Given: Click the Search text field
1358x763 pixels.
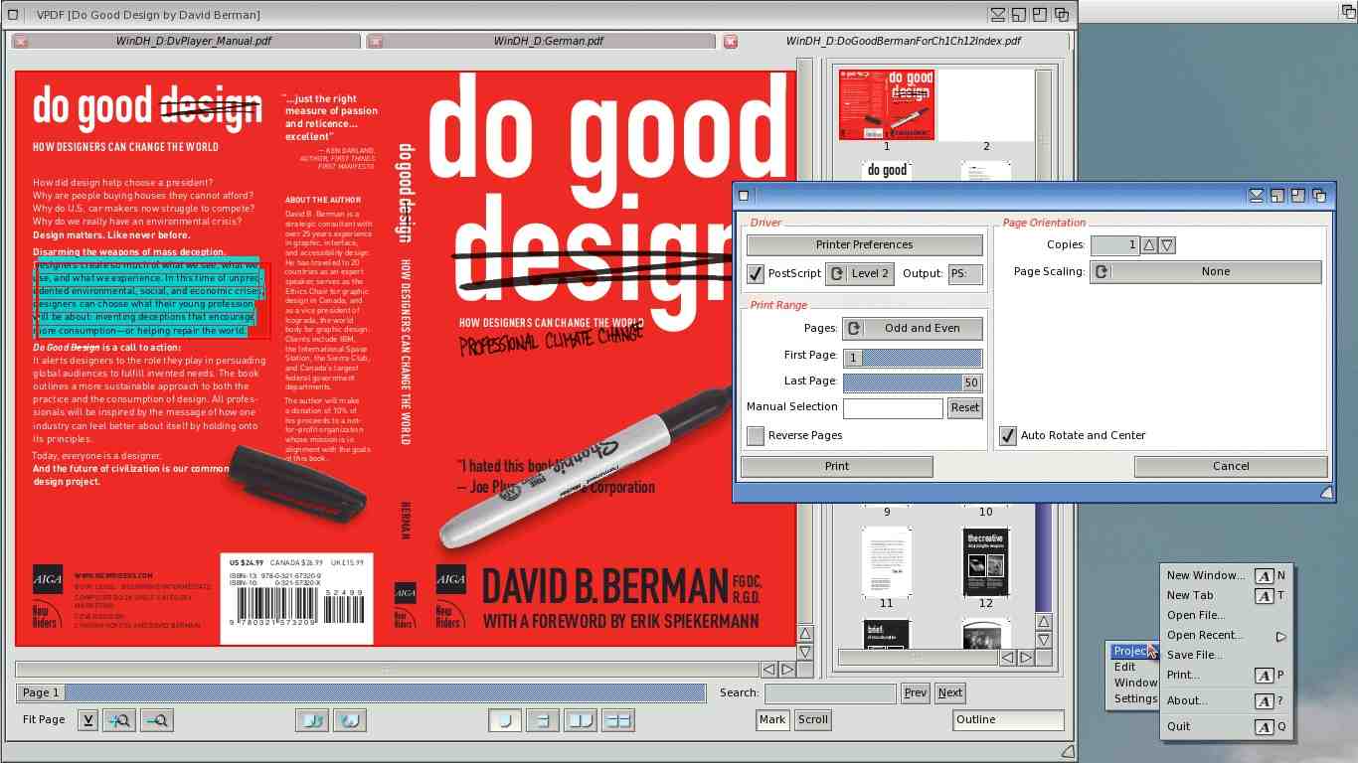Looking at the screenshot, I should 830,693.
